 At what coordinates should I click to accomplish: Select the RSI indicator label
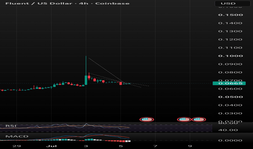11,126
